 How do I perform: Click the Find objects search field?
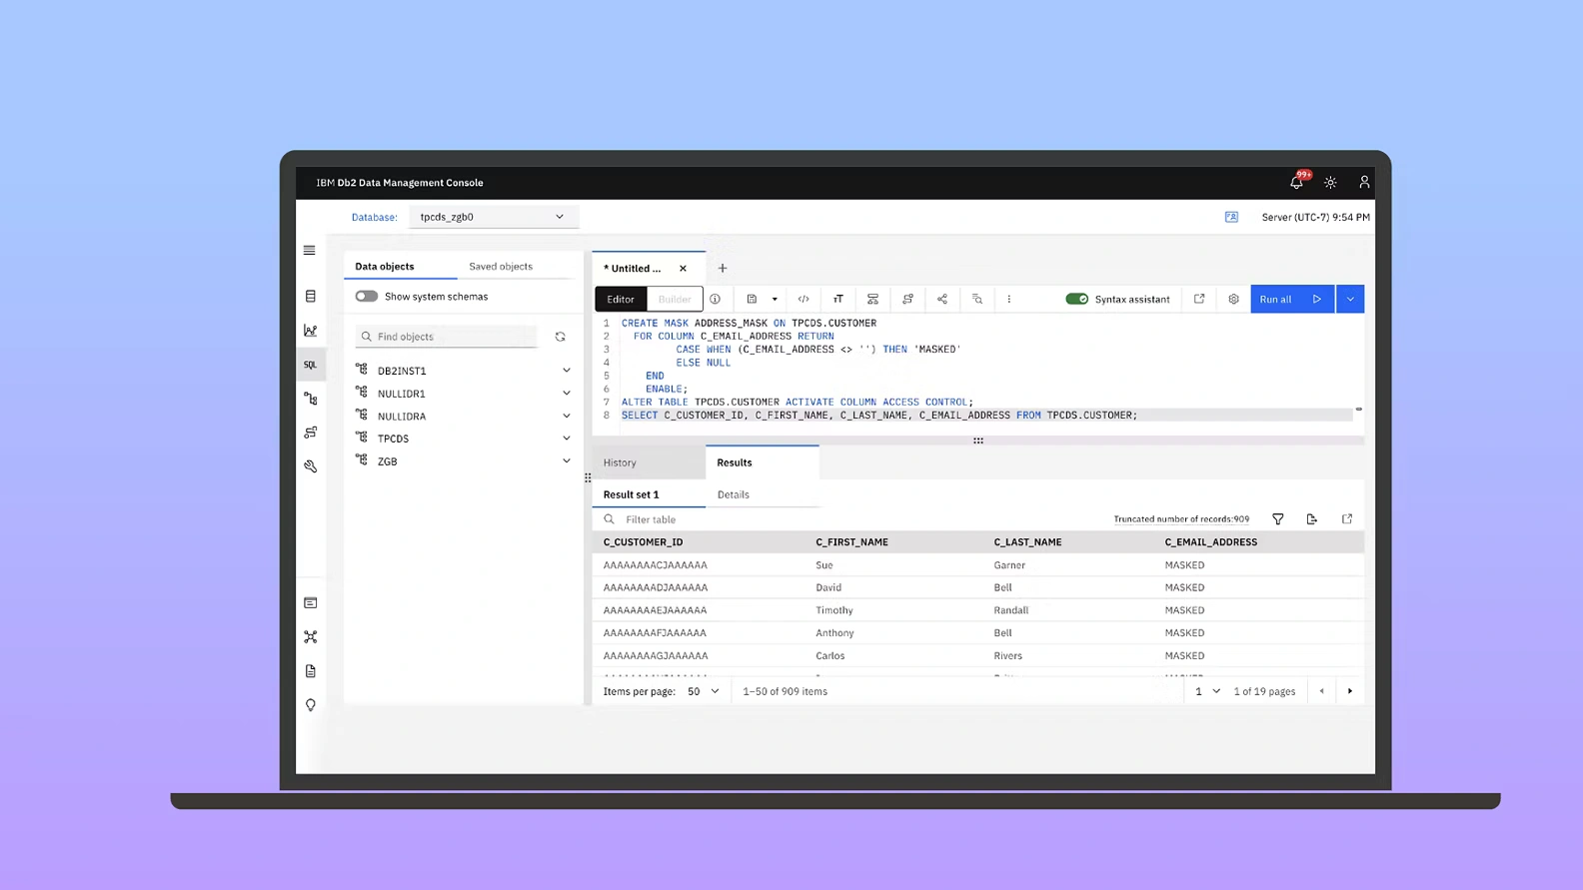(450, 337)
